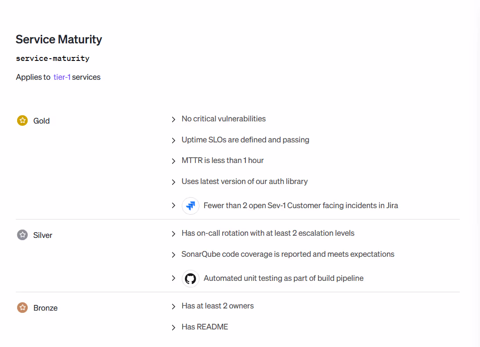Expand the Has at least 2 owners rule

pos(174,306)
